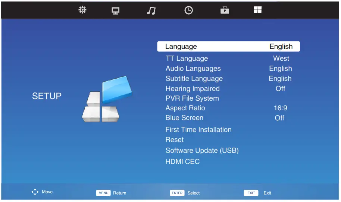Select the Blue Screen setting
This screenshot has width=341, height=202.
pos(184,118)
